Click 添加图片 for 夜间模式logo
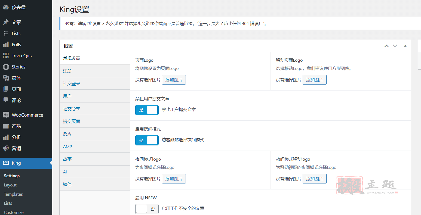421x215 pixels. tap(174, 179)
